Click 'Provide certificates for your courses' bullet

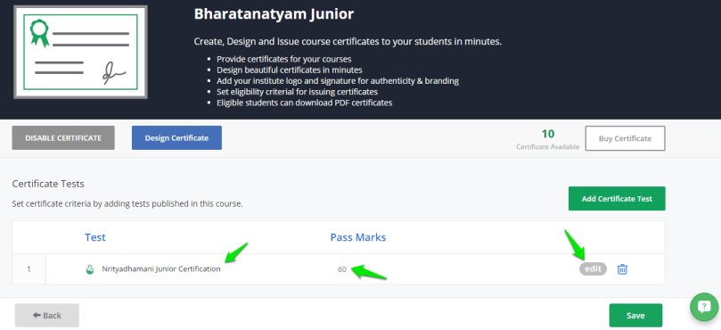[284, 59]
